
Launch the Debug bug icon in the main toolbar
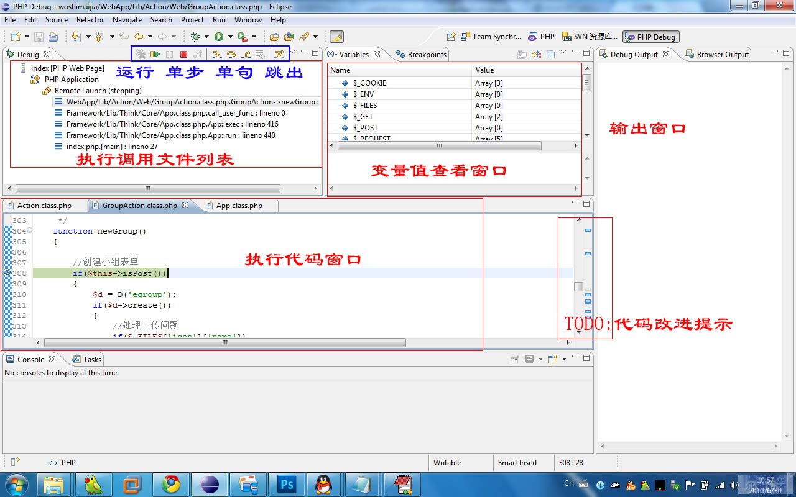195,37
